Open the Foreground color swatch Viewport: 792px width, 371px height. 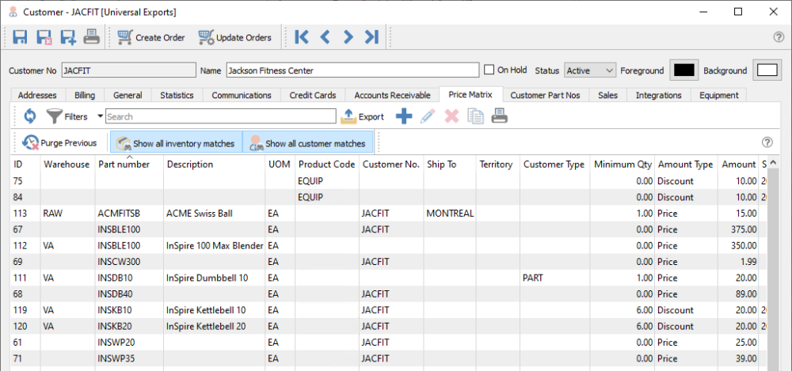[683, 70]
